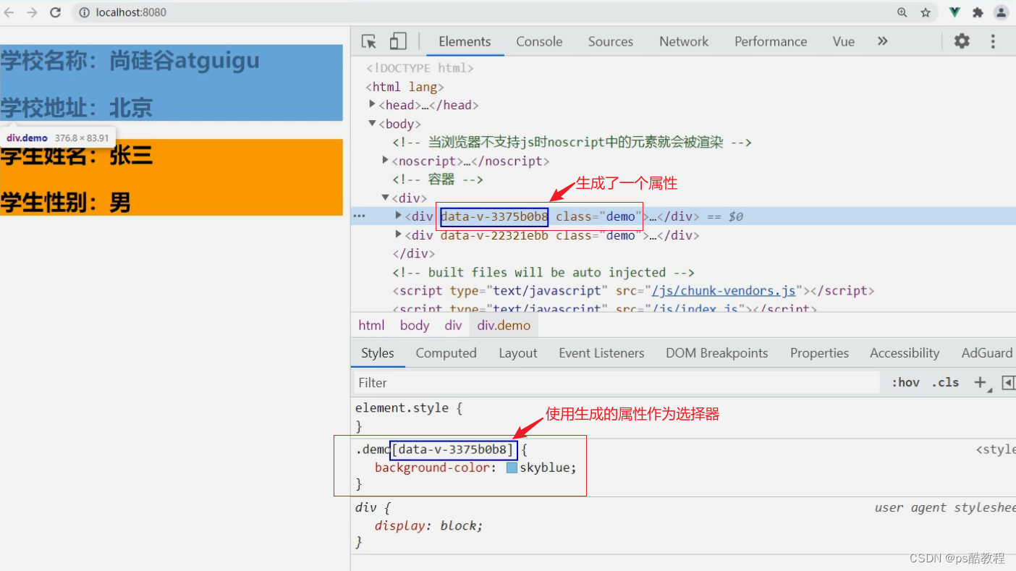Open the Vue devtools tab
The width and height of the screenshot is (1016, 571).
844,41
